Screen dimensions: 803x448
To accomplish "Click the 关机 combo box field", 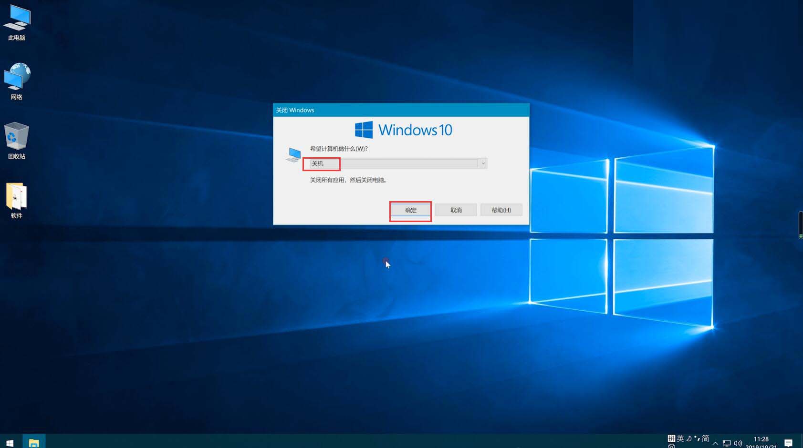I will point(398,163).
